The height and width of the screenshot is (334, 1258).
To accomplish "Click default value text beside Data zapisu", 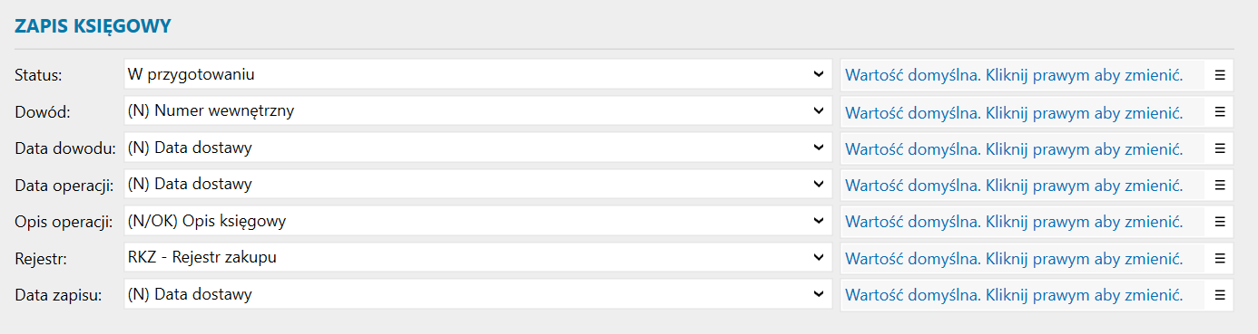I will 1014,295.
